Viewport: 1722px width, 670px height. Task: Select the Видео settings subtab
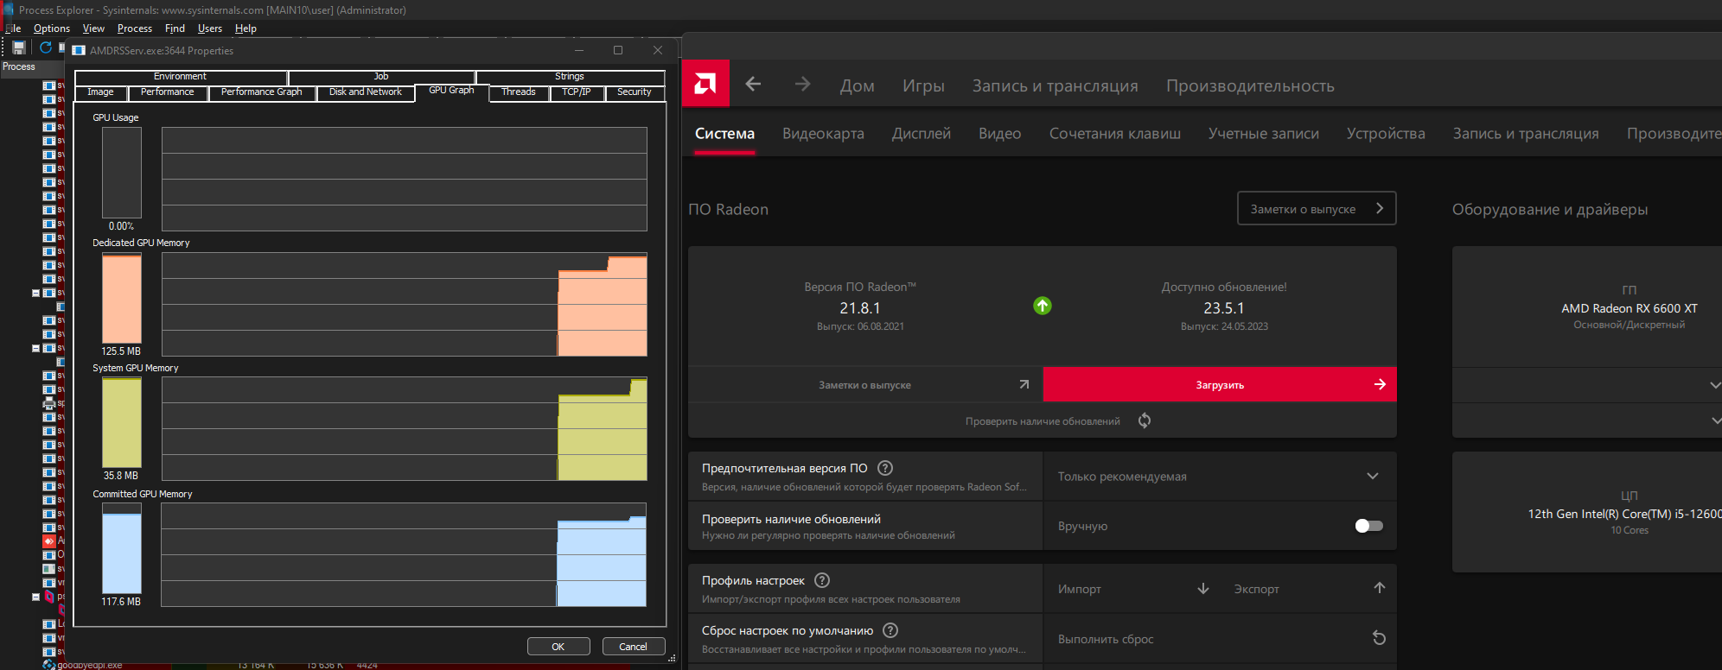pos(1000,134)
